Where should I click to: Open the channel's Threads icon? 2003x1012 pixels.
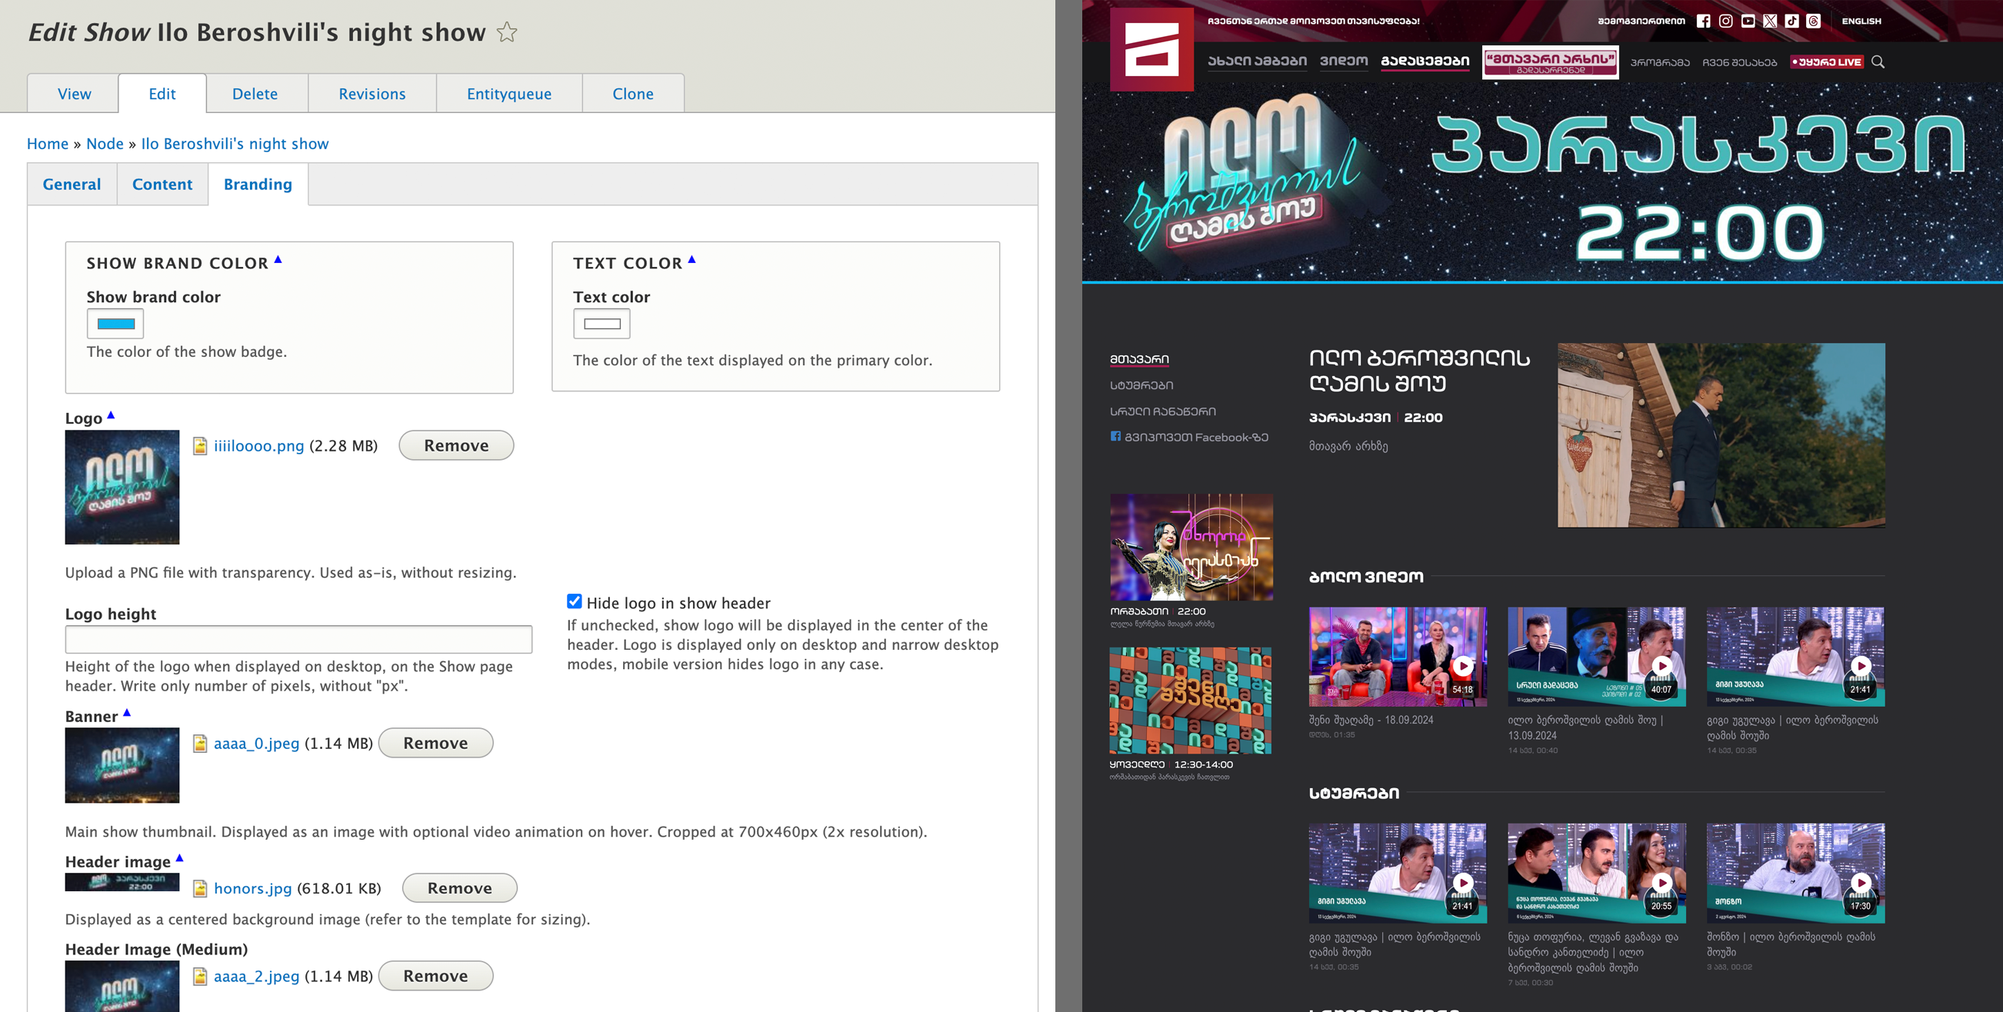coord(1813,21)
